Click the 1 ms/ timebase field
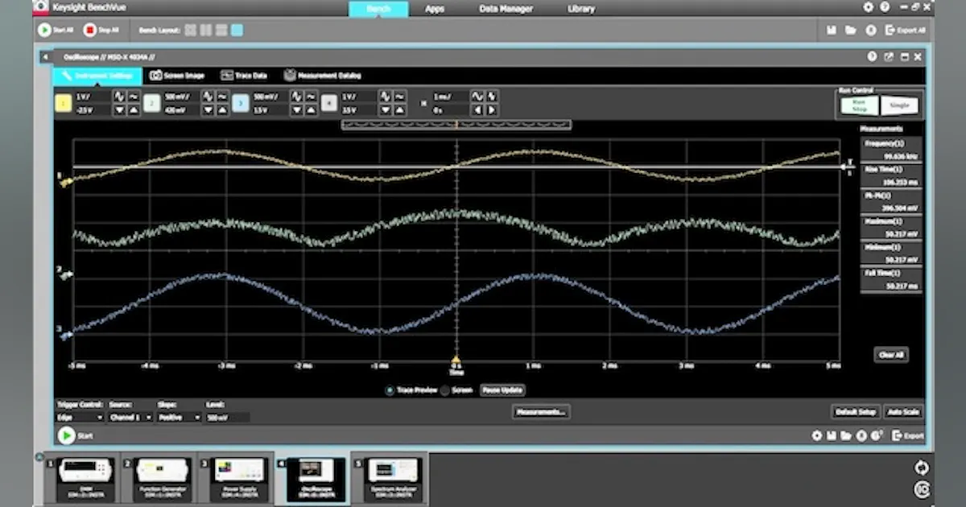This screenshot has width=966, height=507. click(450, 97)
